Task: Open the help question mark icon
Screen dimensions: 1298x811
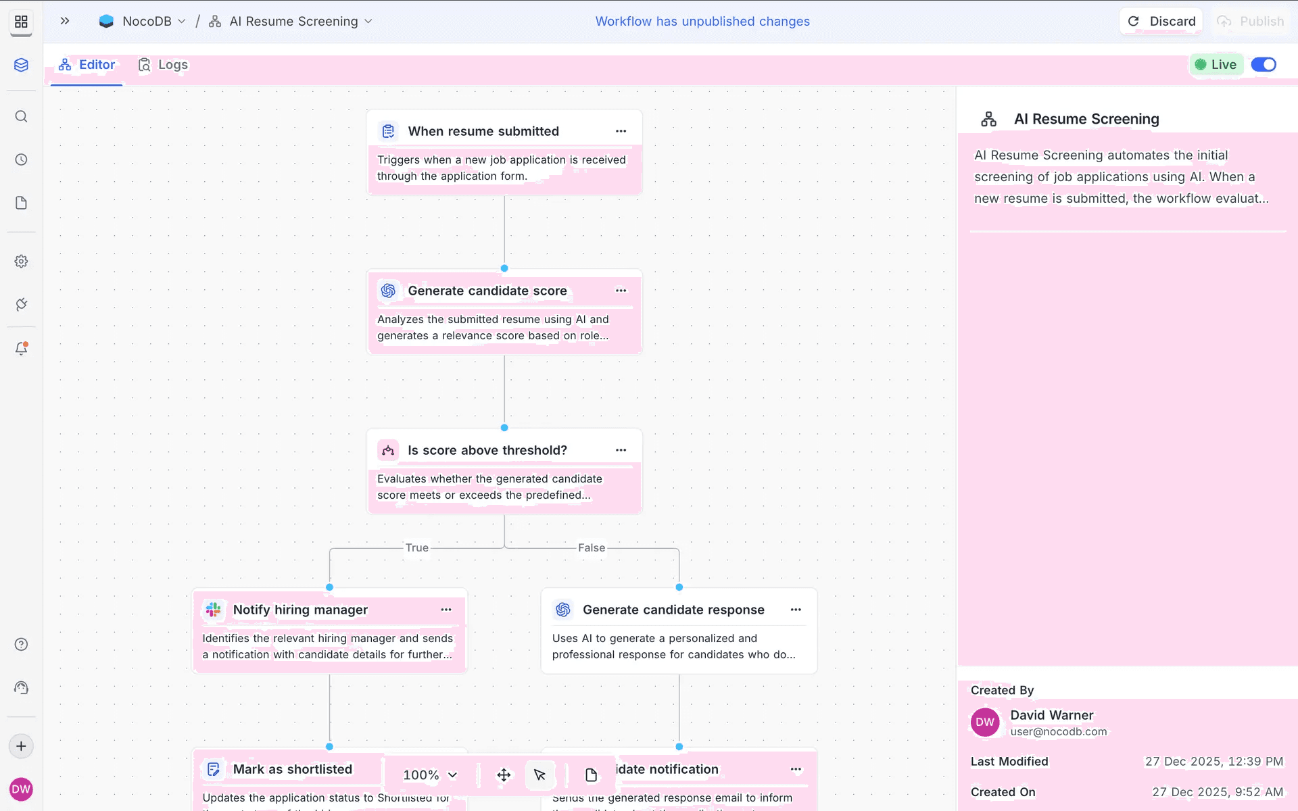Action: click(21, 644)
